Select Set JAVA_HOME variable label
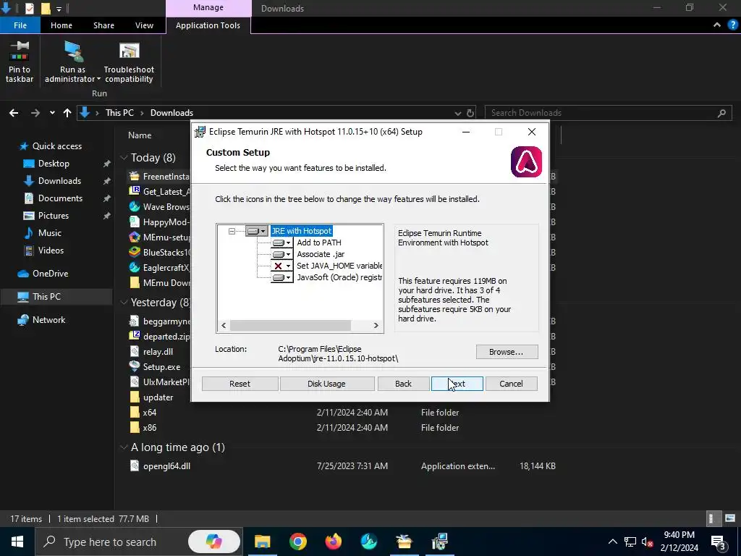This screenshot has width=741, height=556. click(339, 266)
